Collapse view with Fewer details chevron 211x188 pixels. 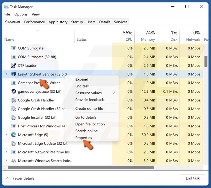(8, 178)
